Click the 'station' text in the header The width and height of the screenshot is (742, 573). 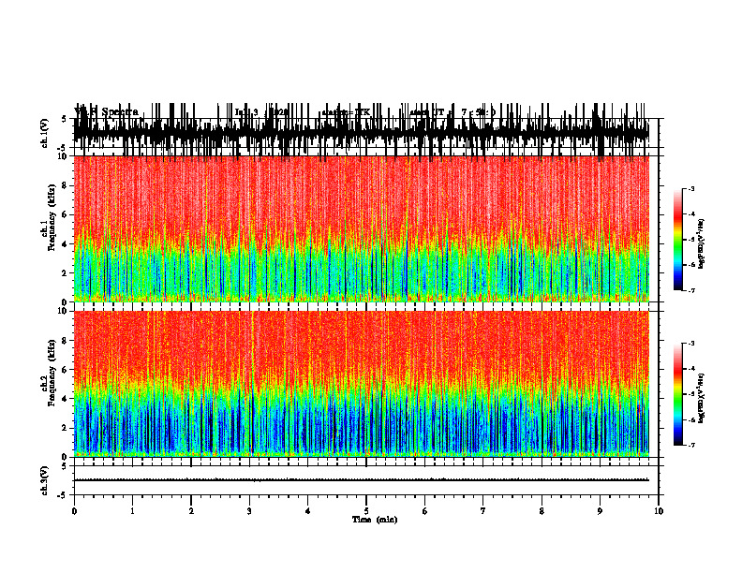(x=346, y=112)
